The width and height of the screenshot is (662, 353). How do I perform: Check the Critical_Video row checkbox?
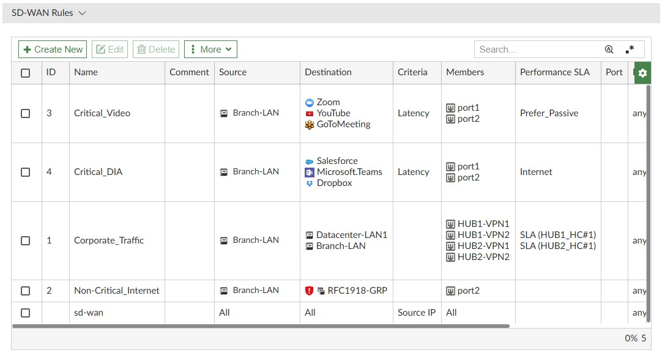coord(25,113)
